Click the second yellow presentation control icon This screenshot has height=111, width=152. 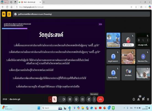pos(9,14)
